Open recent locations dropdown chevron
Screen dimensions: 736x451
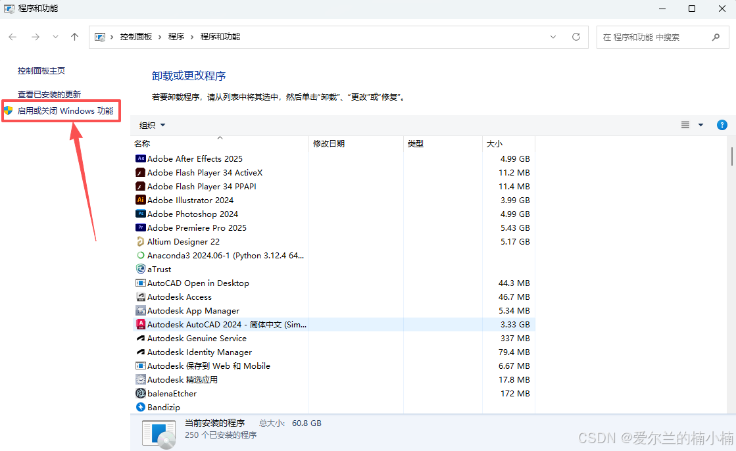55,37
